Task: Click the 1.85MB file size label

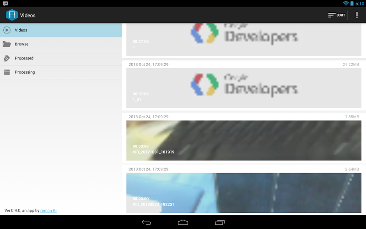Action: pyautogui.click(x=352, y=117)
